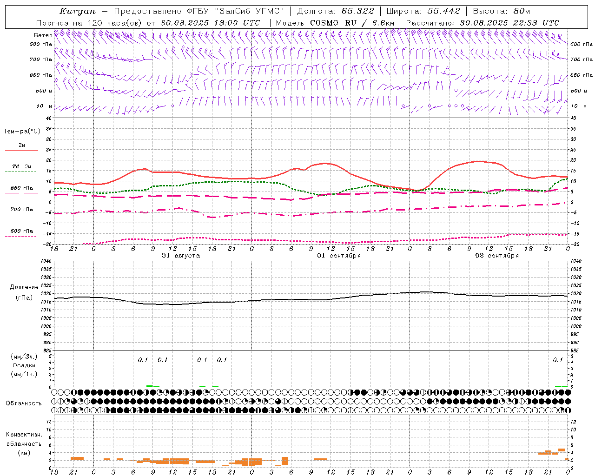Click the "31 августа" date label
This screenshot has height=476, width=595.
(181, 256)
